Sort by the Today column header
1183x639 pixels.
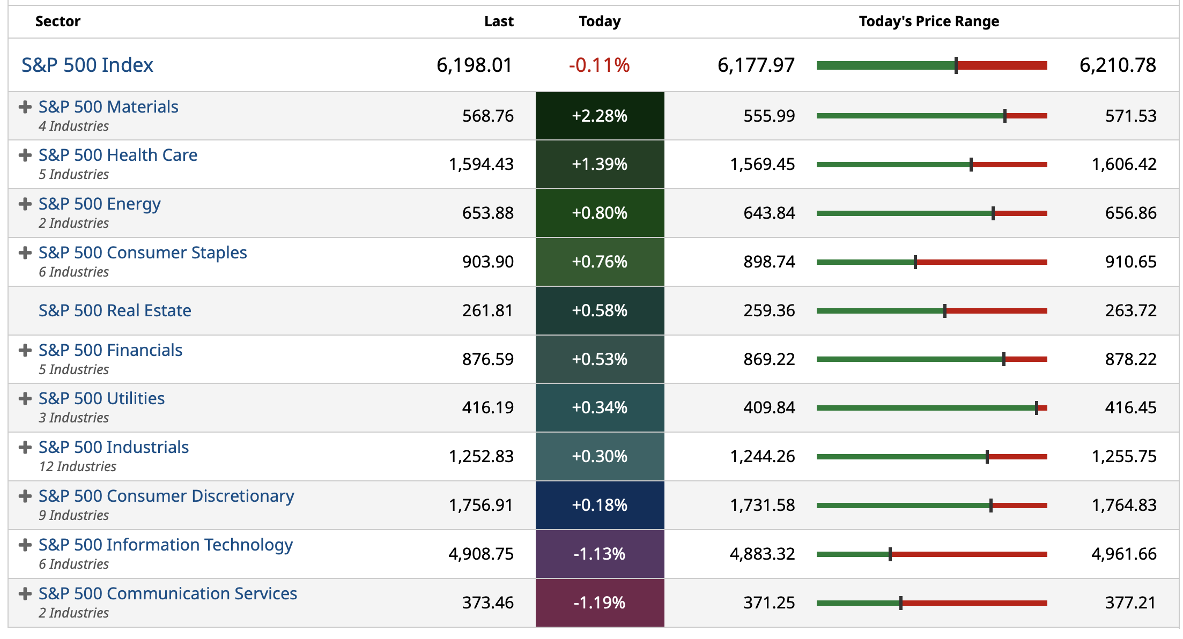pos(600,21)
